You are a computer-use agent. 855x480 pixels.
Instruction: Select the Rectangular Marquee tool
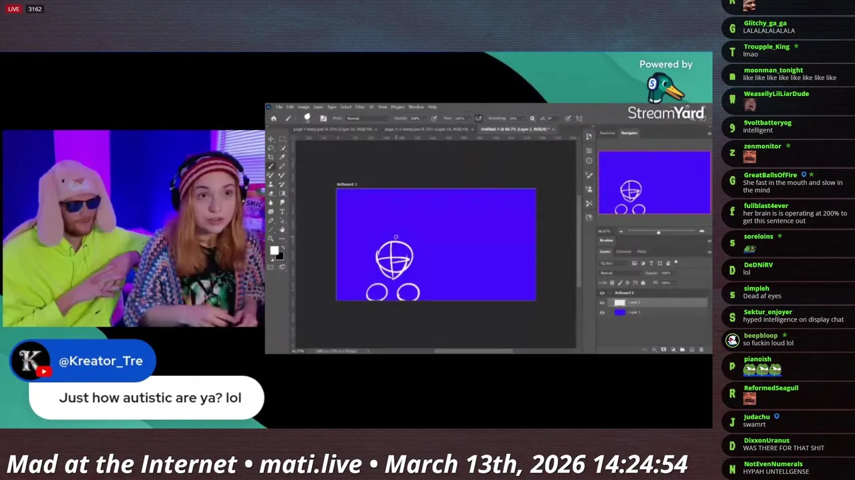point(282,139)
